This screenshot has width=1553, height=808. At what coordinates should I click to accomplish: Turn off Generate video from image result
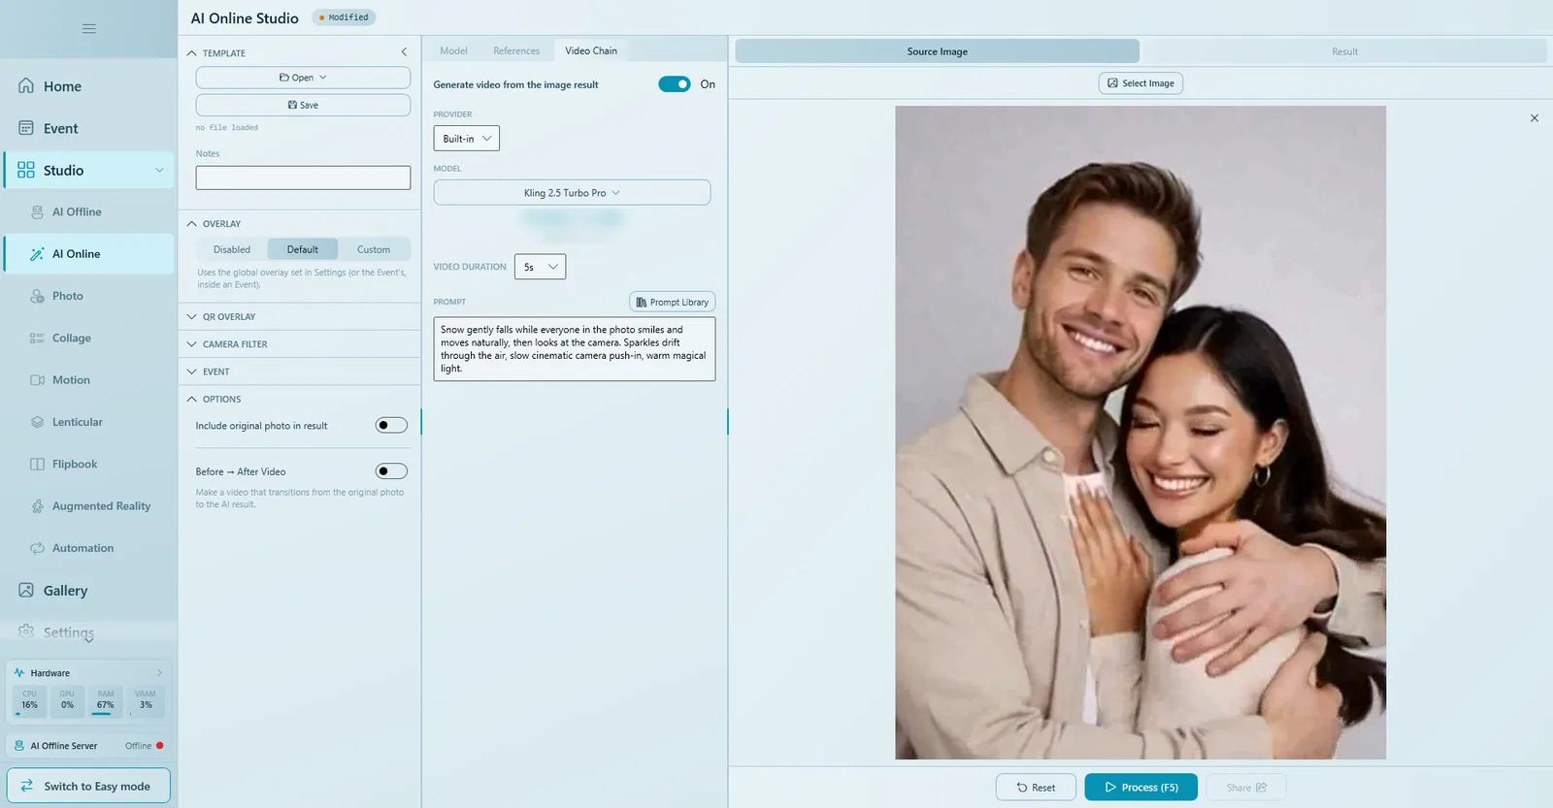pos(675,84)
